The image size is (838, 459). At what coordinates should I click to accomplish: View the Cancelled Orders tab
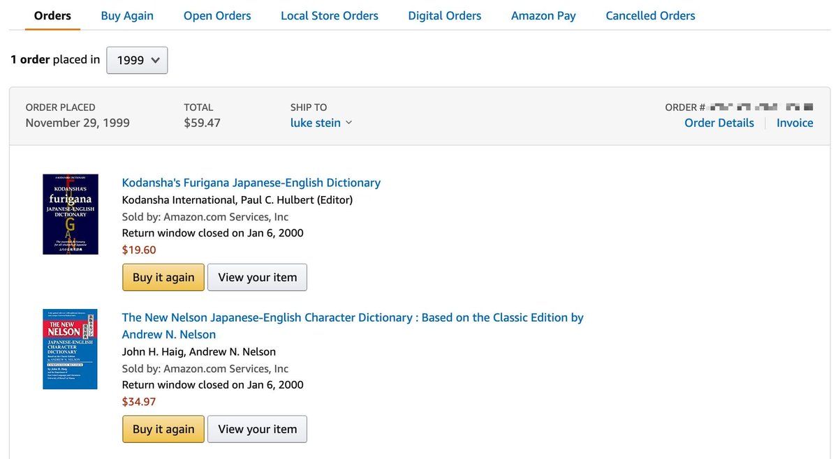pos(650,15)
